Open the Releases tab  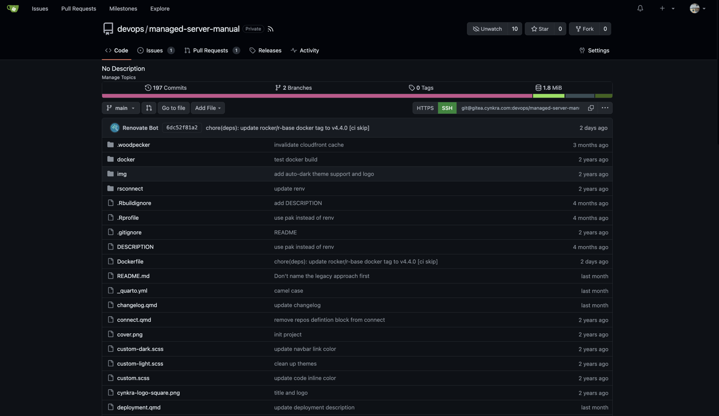(269, 51)
